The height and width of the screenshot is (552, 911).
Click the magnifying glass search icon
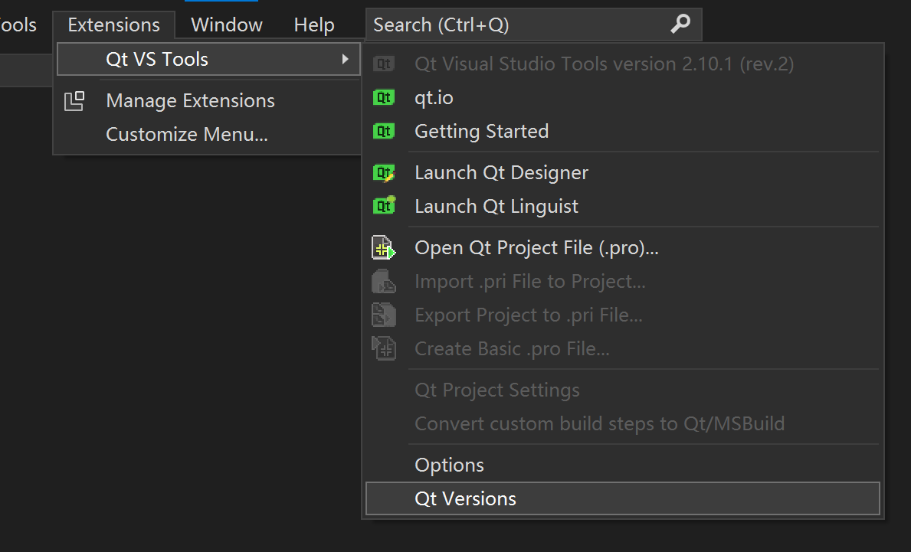[x=680, y=24]
